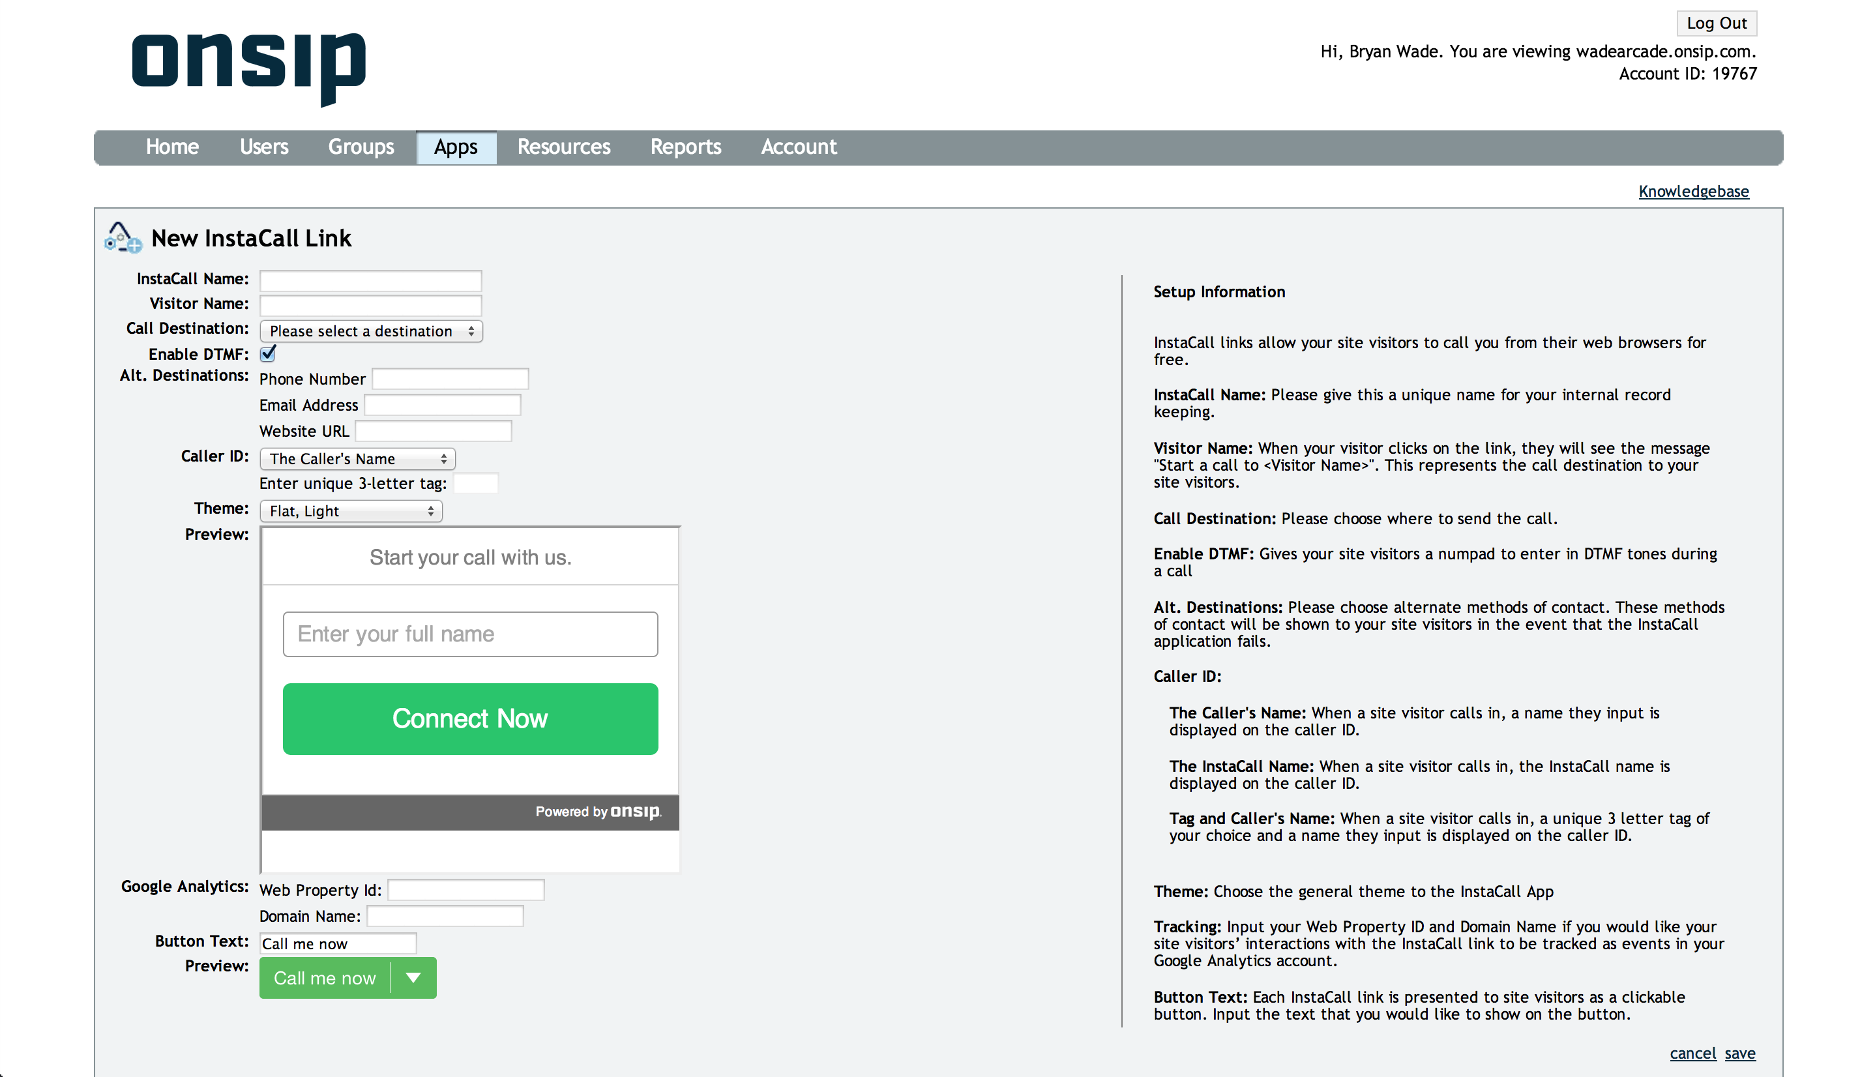
Task: Open the Knowledgebase link
Action: click(x=1693, y=192)
